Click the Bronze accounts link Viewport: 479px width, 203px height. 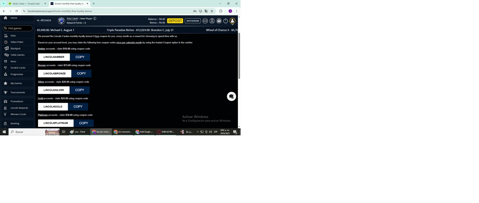click(42, 65)
